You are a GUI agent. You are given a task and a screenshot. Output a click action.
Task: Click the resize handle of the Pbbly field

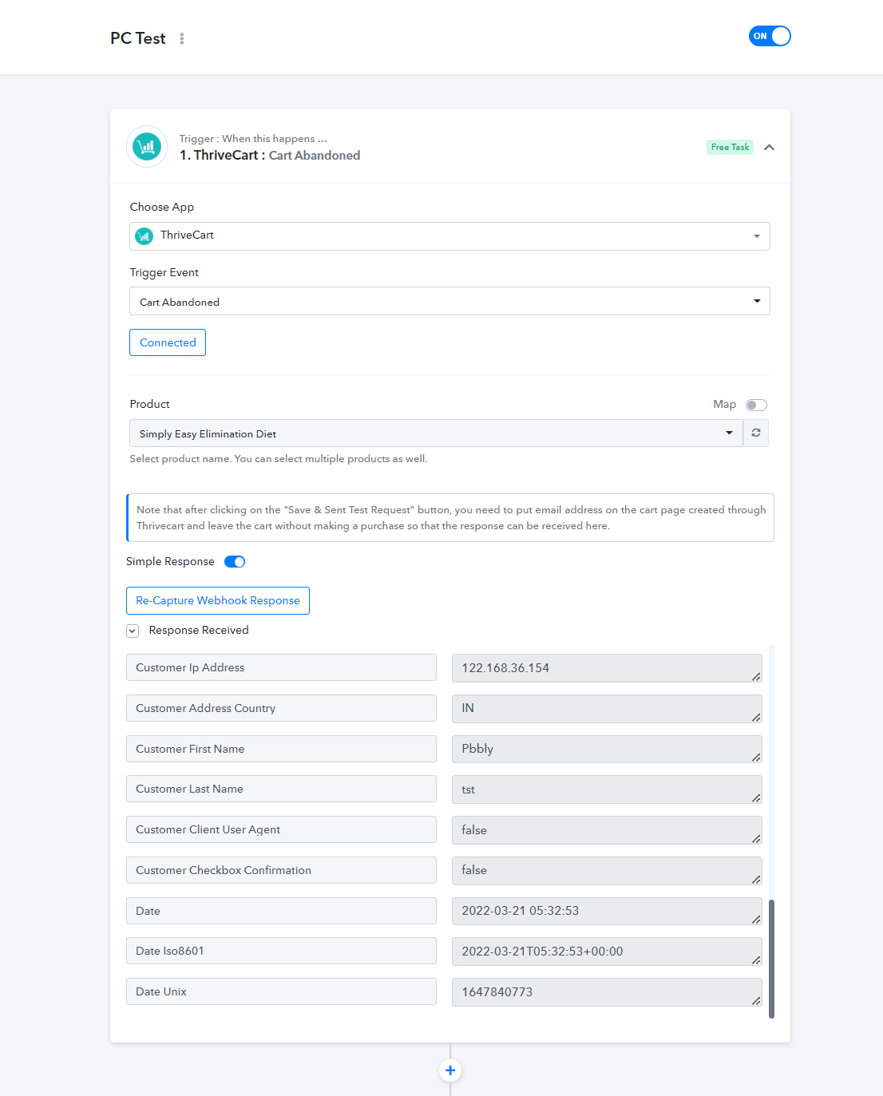pyautogui.click(x=756, y=758)
